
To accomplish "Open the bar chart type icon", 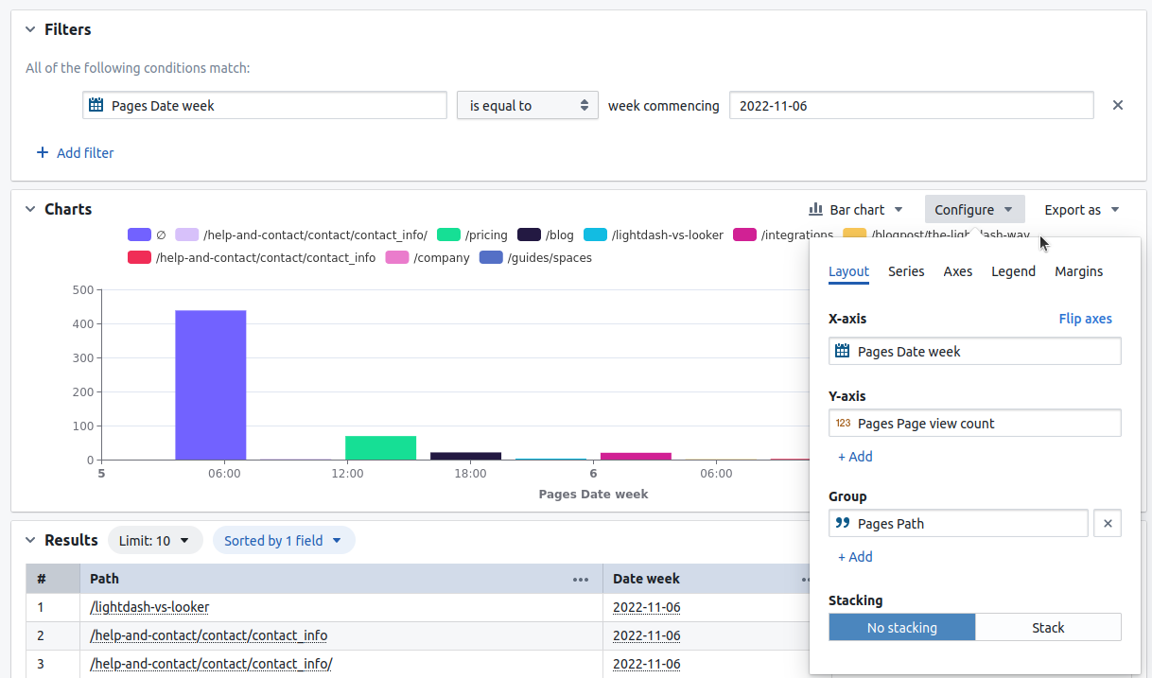I will click(x=813, y=210).
